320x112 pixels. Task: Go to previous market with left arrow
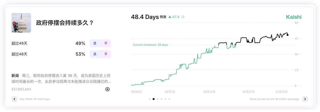(14, 99)
